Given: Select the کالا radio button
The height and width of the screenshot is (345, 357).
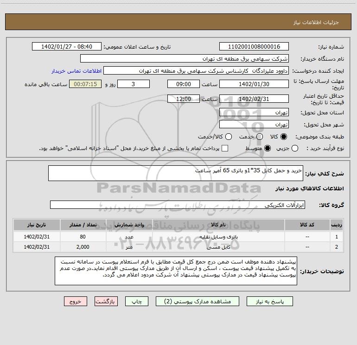Looking at the screenshot, I should [284, 137].
